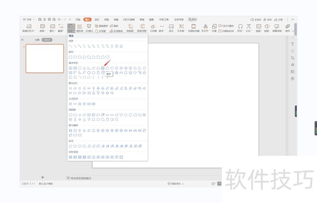
Task: Switch to the 大纲 outline view
Action: [x=36, y=40]
